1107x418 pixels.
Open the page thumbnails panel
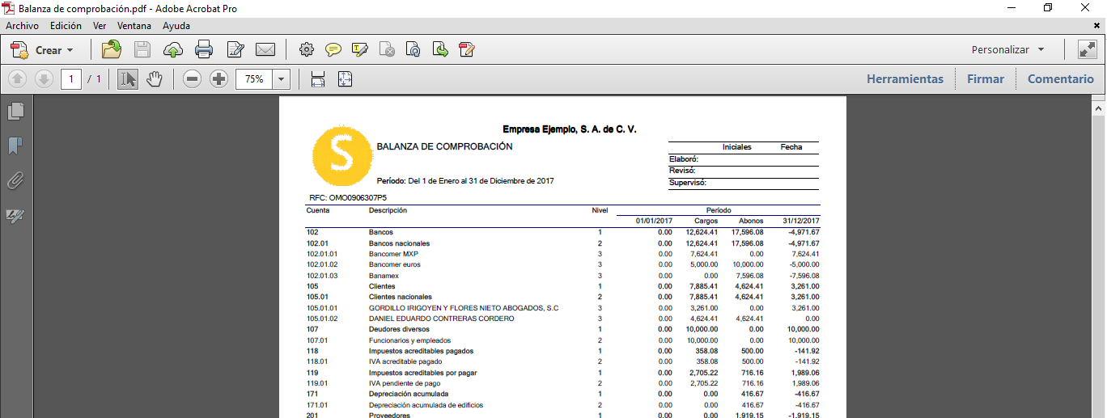(15, 112)
